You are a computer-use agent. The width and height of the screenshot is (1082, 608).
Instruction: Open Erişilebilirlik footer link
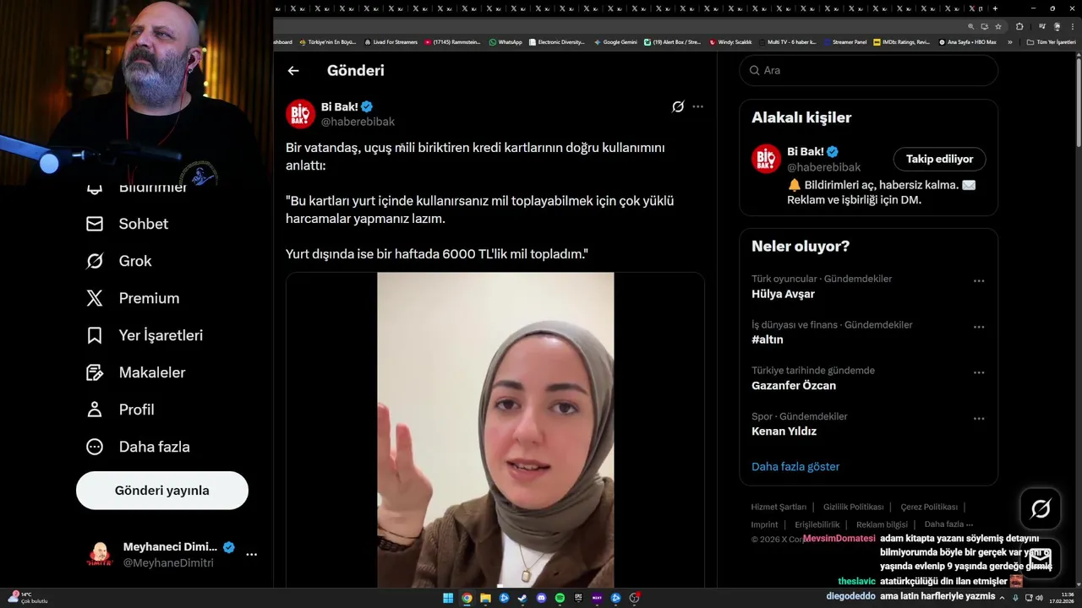(817, 524)
